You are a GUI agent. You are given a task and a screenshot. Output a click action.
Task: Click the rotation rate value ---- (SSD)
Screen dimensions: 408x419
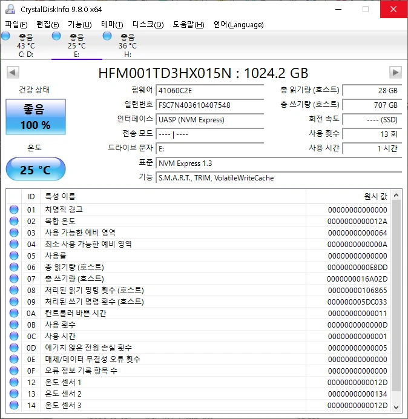372,120
